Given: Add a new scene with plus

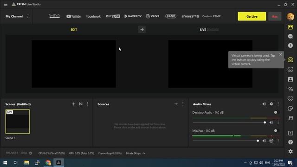Looking at the screenshot, I should click(x=74, y=104).
